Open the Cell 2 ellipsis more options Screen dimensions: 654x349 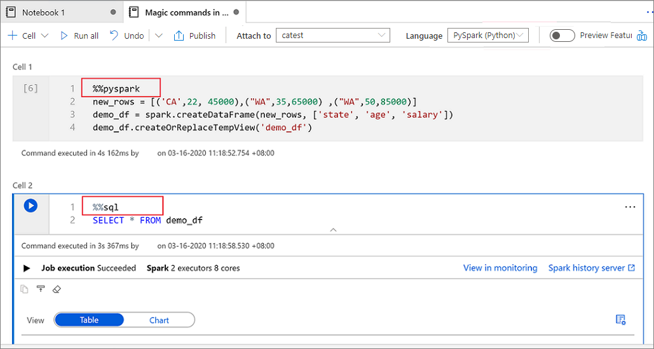(630, 207)
